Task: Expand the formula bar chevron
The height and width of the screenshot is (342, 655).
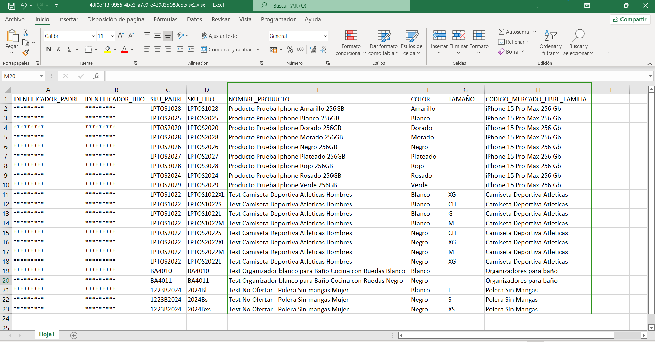Action: pos(650,76)
